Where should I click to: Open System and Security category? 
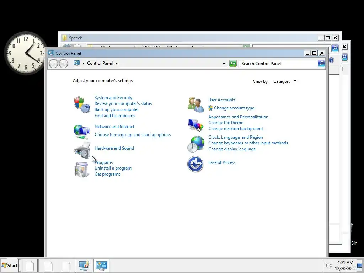pyautogui.click(x=113, y=98)
